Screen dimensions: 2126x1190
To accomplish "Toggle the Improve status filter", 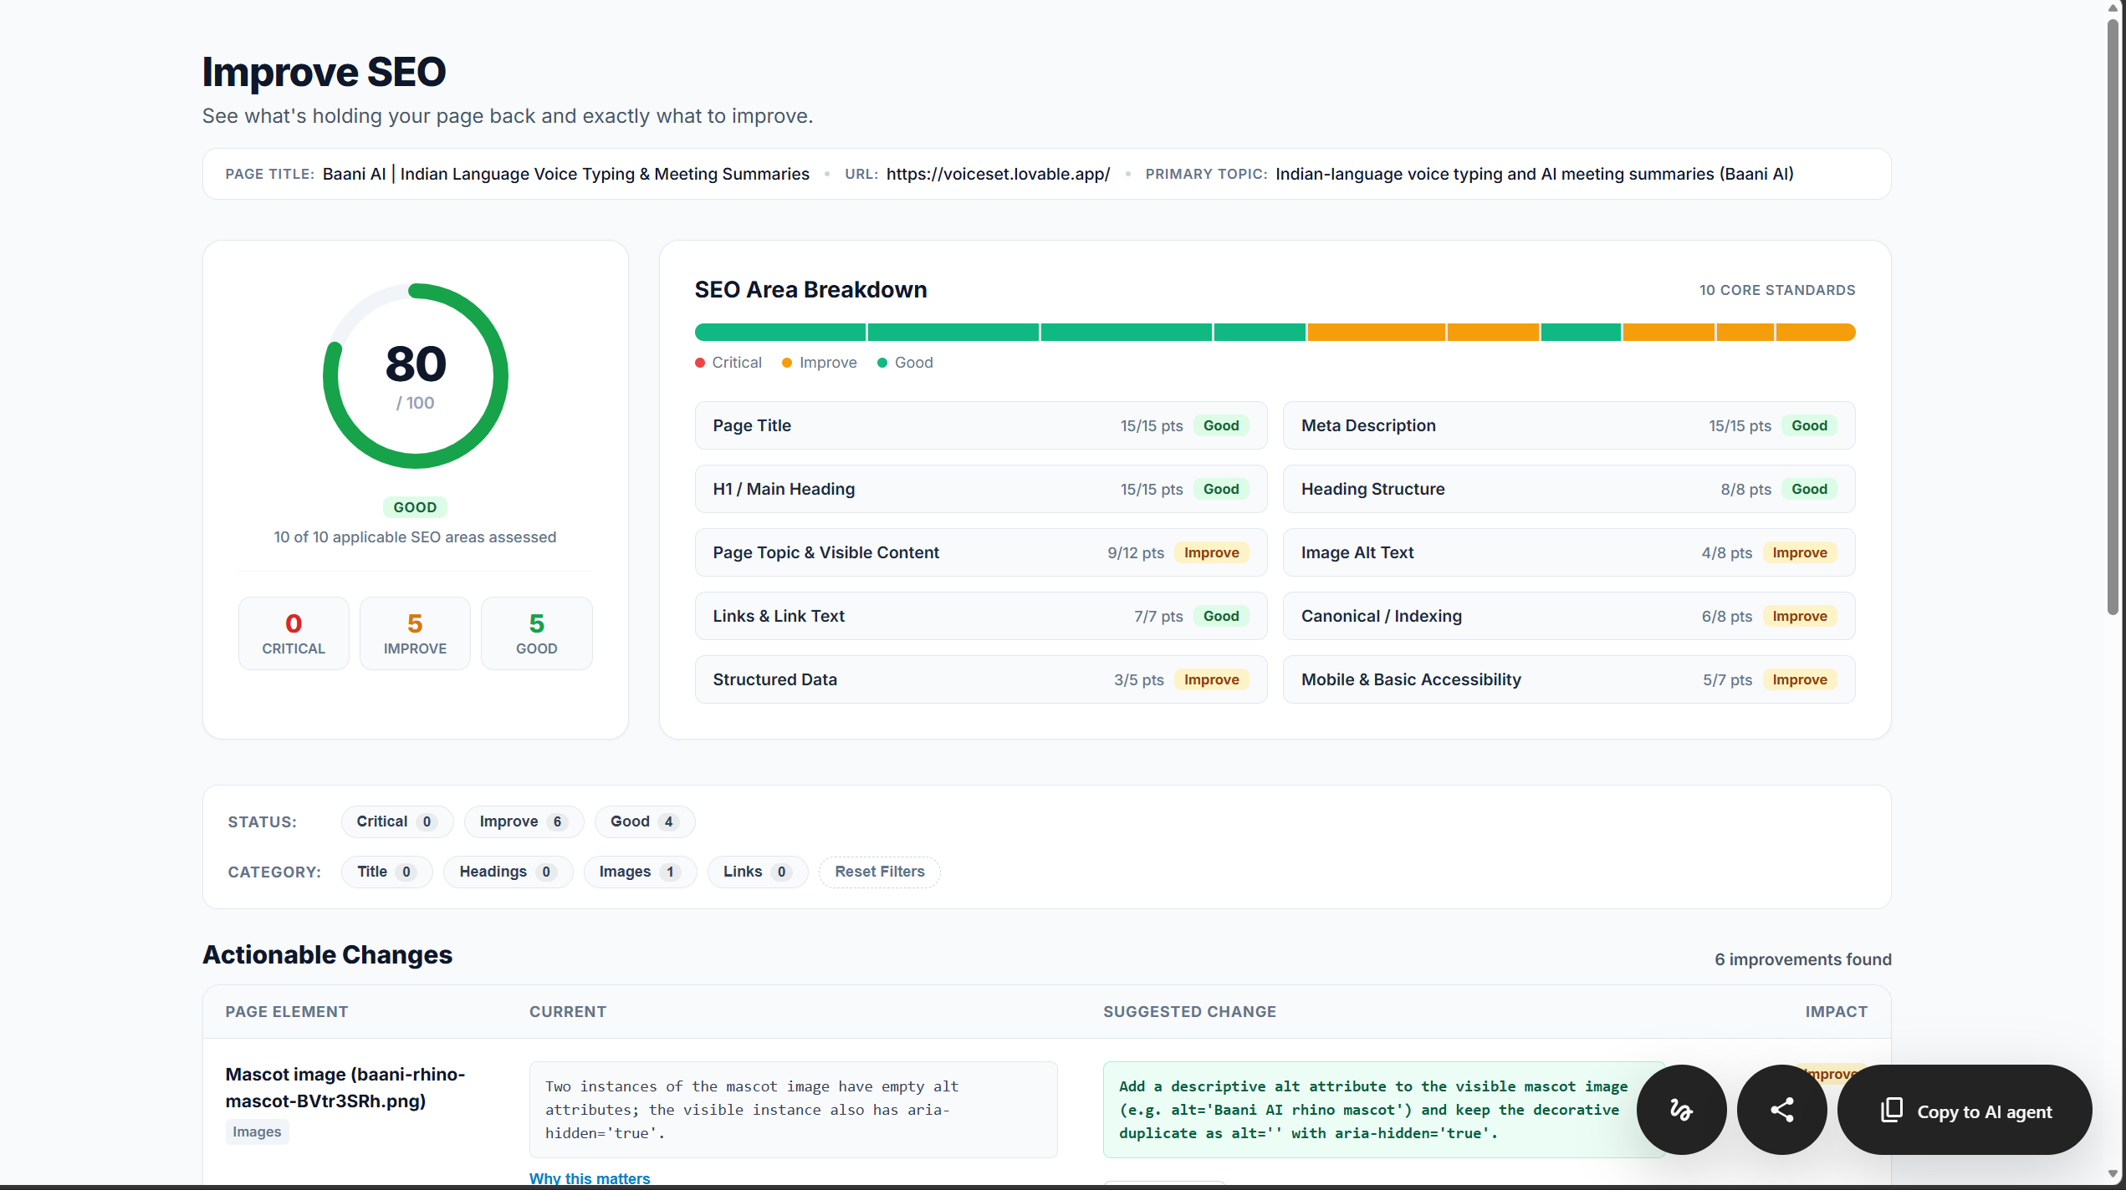I will click(524, 821).
